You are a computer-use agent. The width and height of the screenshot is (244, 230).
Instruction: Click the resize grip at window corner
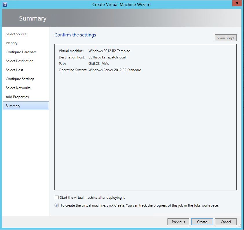(x=239, y=226)
